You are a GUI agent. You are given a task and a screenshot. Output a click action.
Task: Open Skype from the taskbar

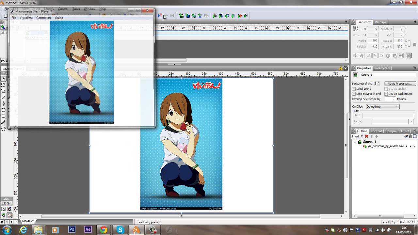click(120, 230)
